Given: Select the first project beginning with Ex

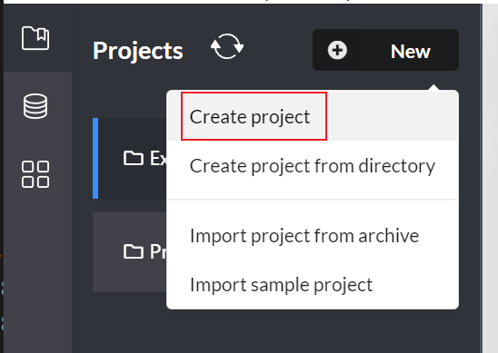Looking at the screenshot, I should coord(130,158).
